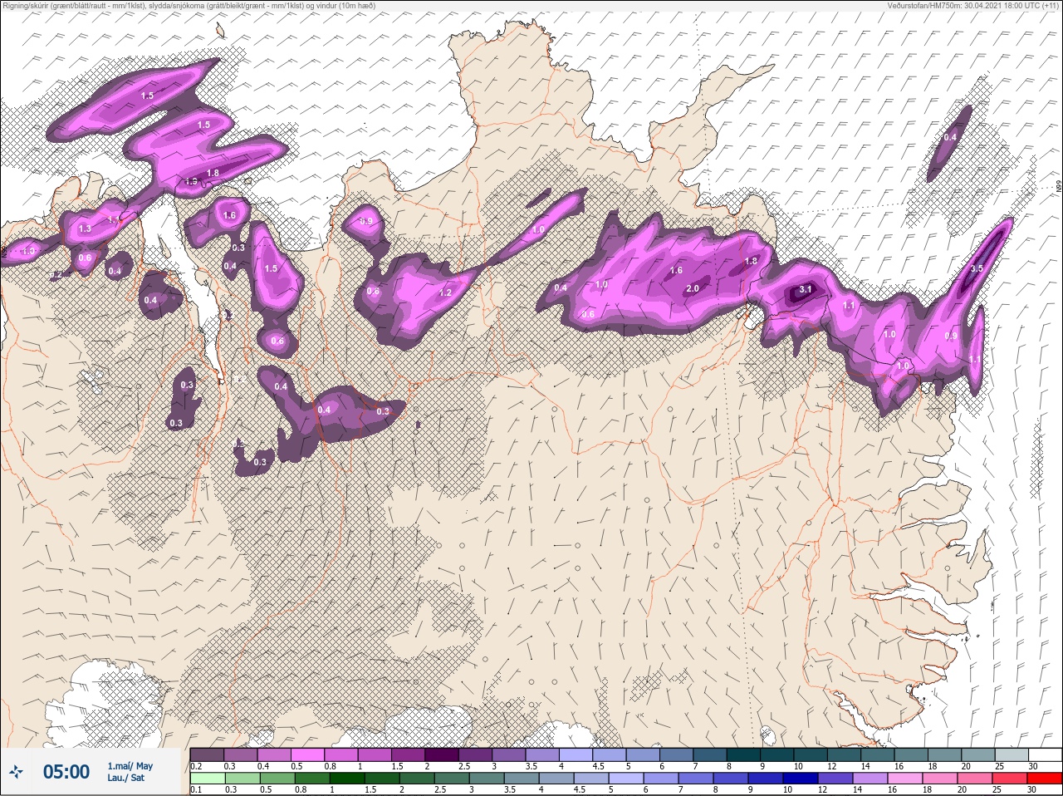Click the upper legend '30' scale label
Screen dimensions: 1063x796
point(1032,766)
